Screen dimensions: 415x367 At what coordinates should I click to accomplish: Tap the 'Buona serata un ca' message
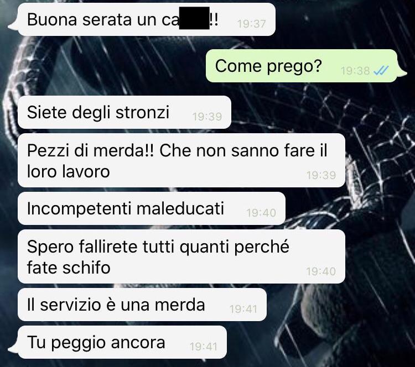coord(147,19)
